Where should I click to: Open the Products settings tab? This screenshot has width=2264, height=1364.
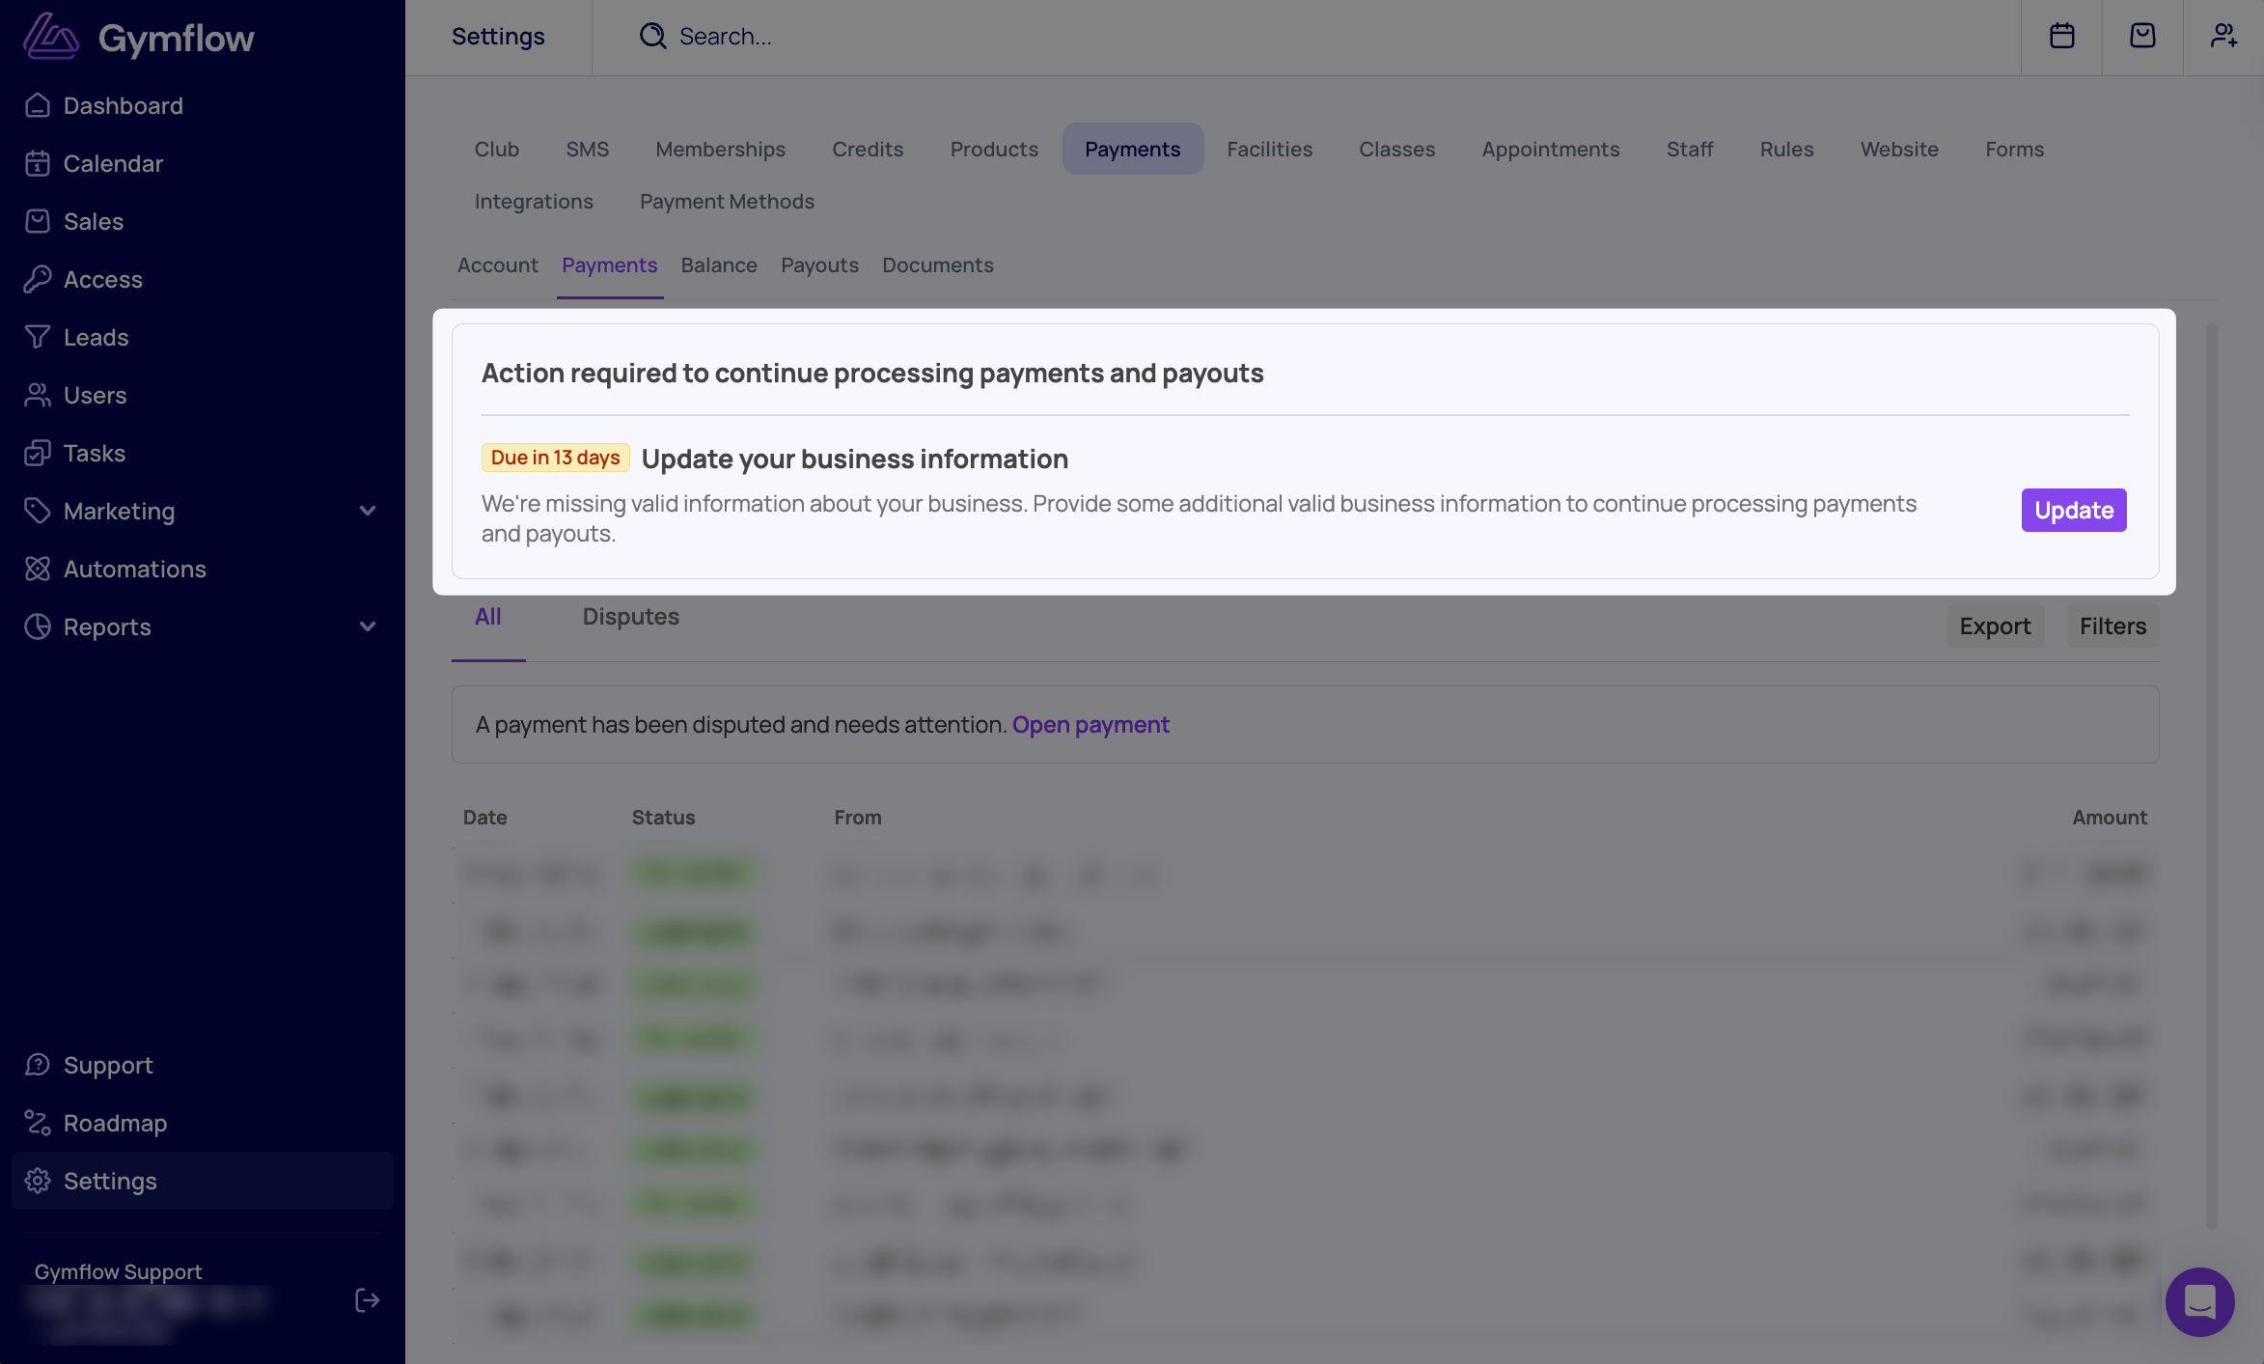point(995,149)
